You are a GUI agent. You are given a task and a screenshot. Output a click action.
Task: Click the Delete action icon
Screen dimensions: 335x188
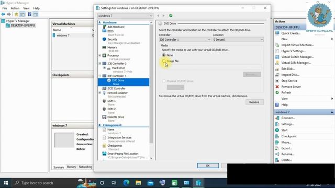coord(277,160)
